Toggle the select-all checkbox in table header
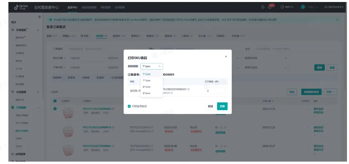Viewport: 349px width, 164px height. tap(55, 101)
